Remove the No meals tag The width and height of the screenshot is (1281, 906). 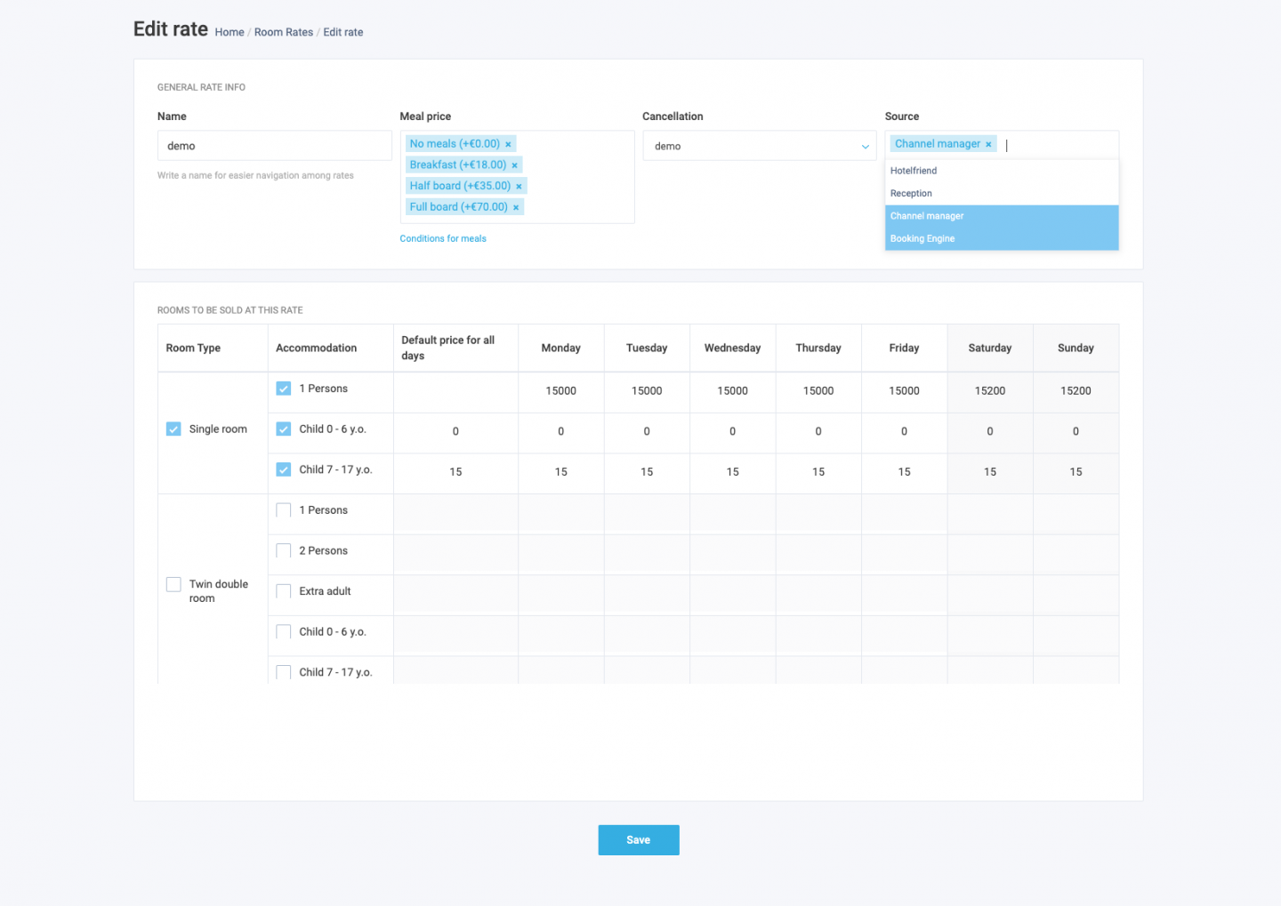tap(509, 144)
